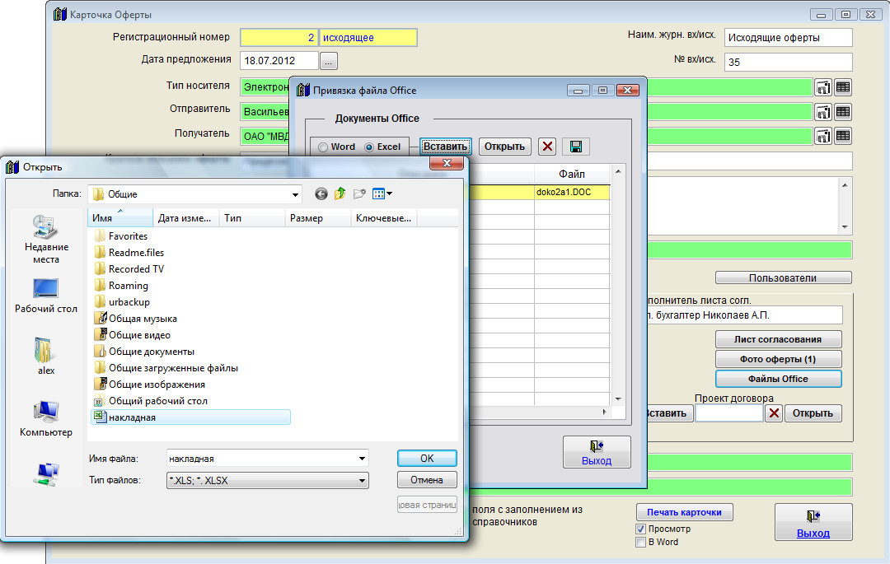Click the floppy disk save icon
This screenshot has height=564, width=890.
(576, 147)
